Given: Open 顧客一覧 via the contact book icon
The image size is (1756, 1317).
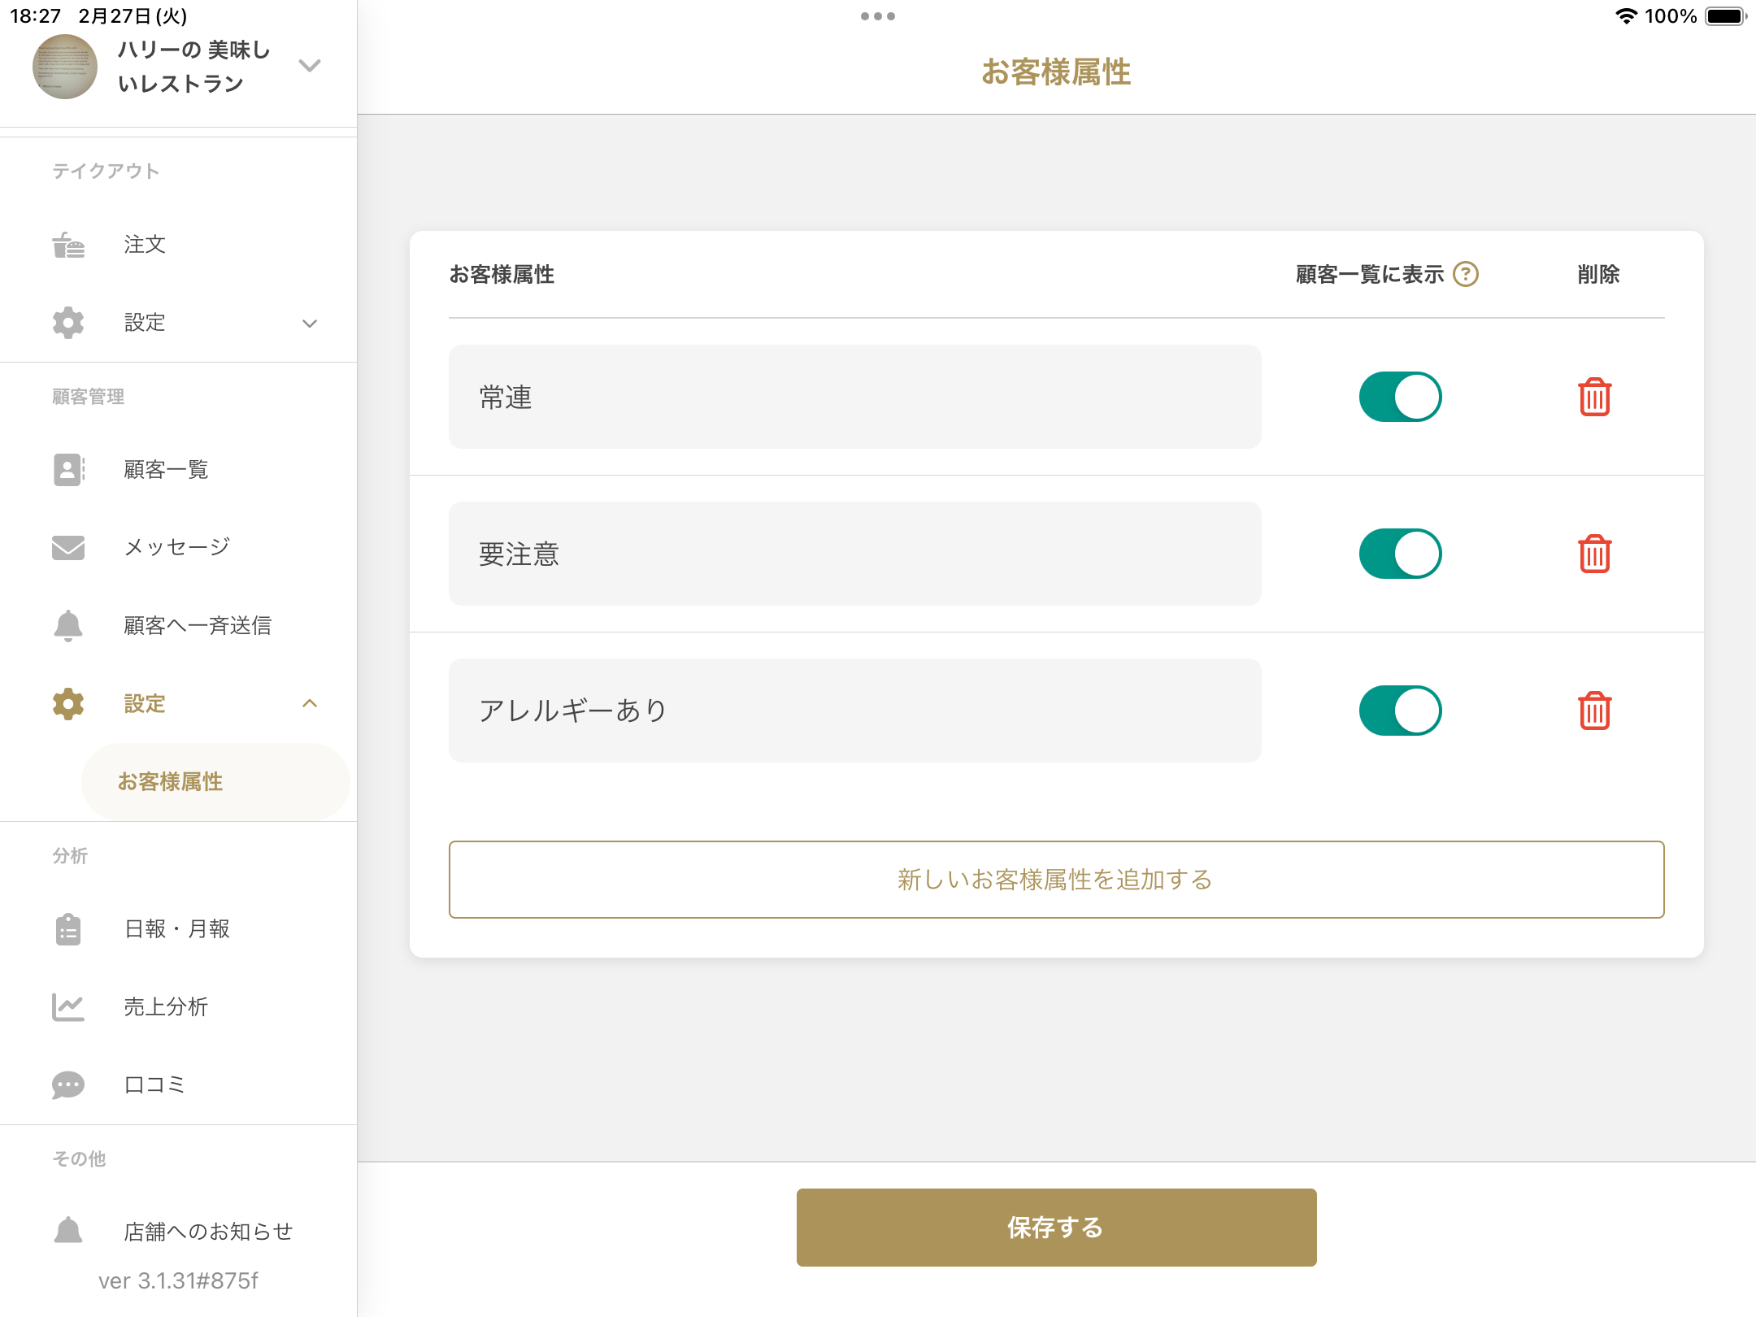Looking at the screenshot, I should tap(68, 469).
